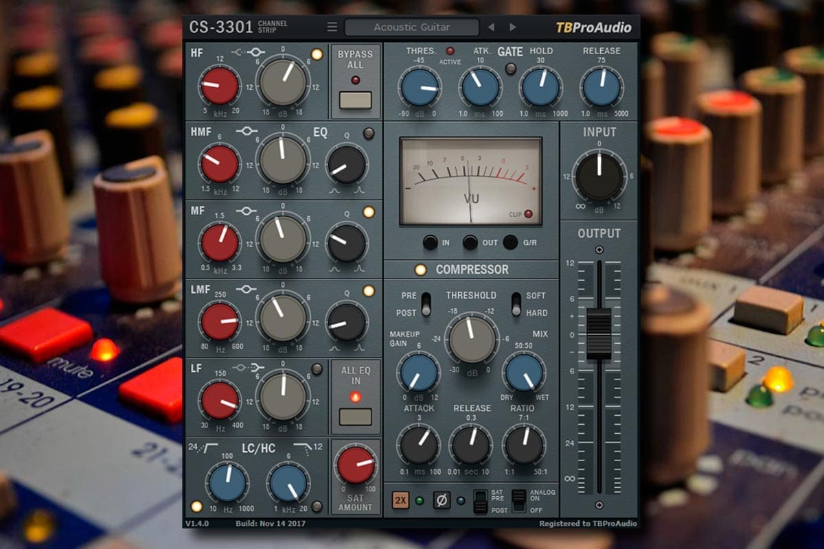824x549 pixels.
Task: Click the HF gain dB knob
Action: [x=283, y=81]
